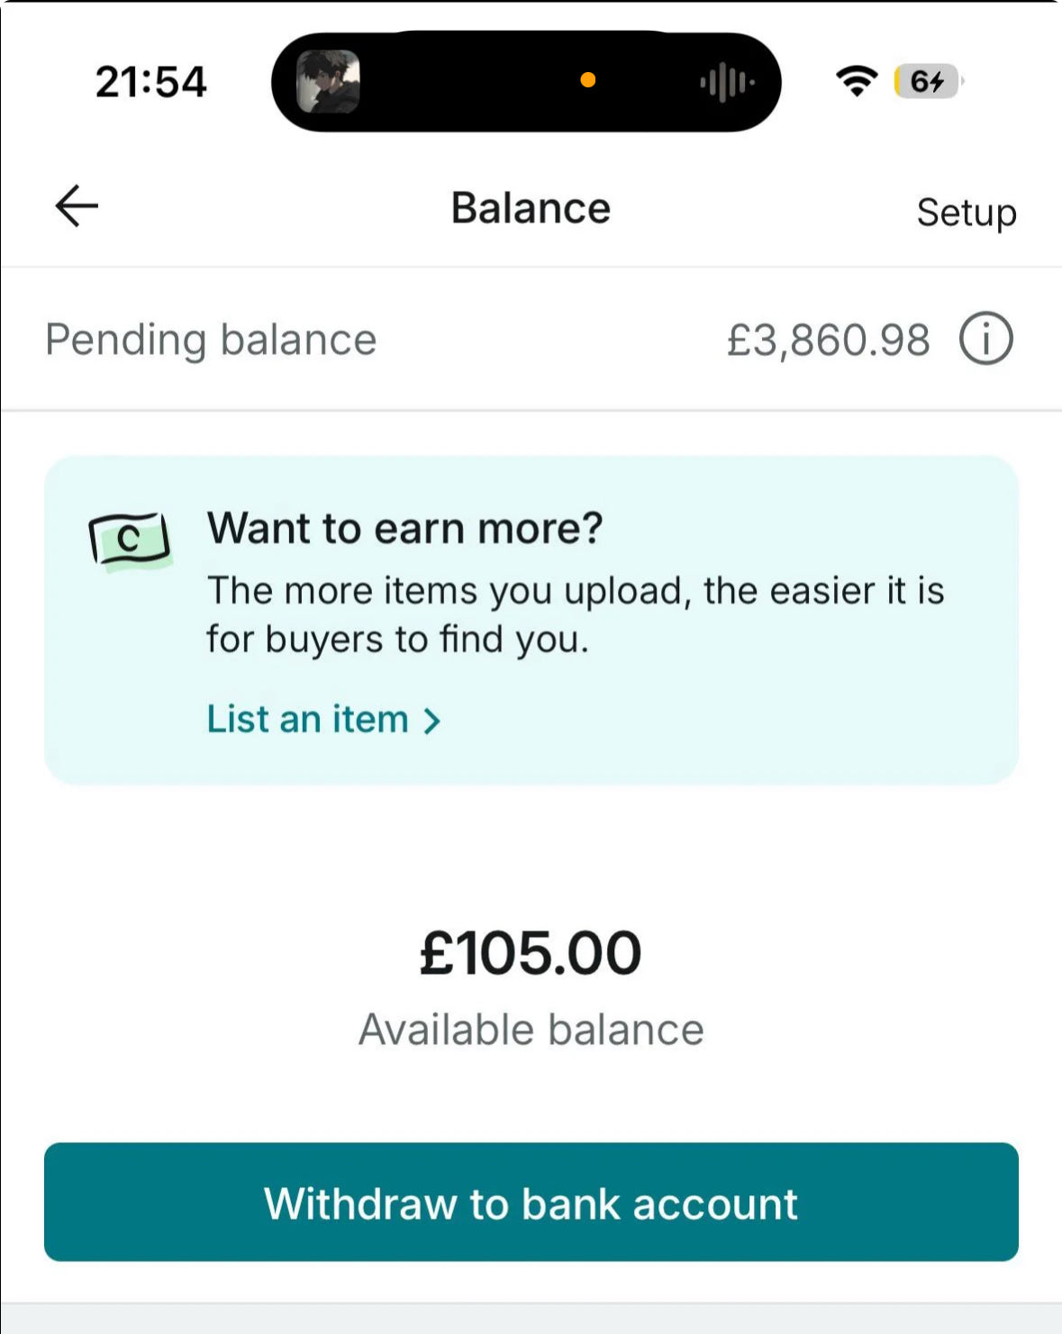Tap the Balance page title
Screen dimensions: 1062x1334
click(x=531, y=208)
